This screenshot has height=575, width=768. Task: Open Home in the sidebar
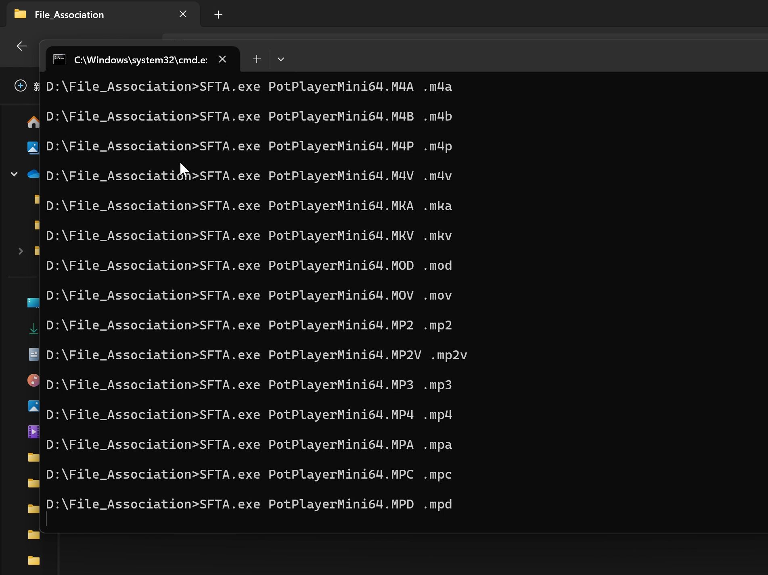click(x=33, y=122)
